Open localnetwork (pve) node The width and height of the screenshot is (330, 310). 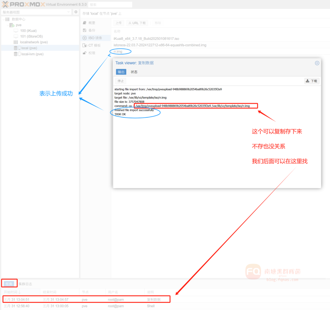click(34, 42)
